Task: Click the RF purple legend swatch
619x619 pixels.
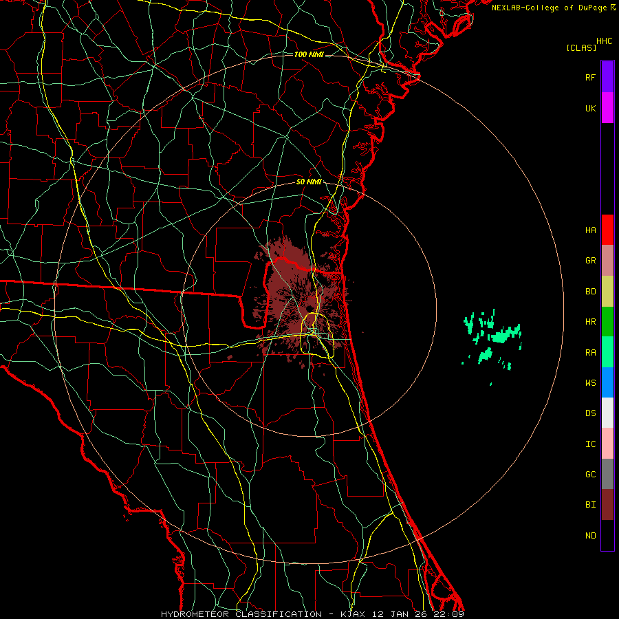Action: (x=607, y=77)
